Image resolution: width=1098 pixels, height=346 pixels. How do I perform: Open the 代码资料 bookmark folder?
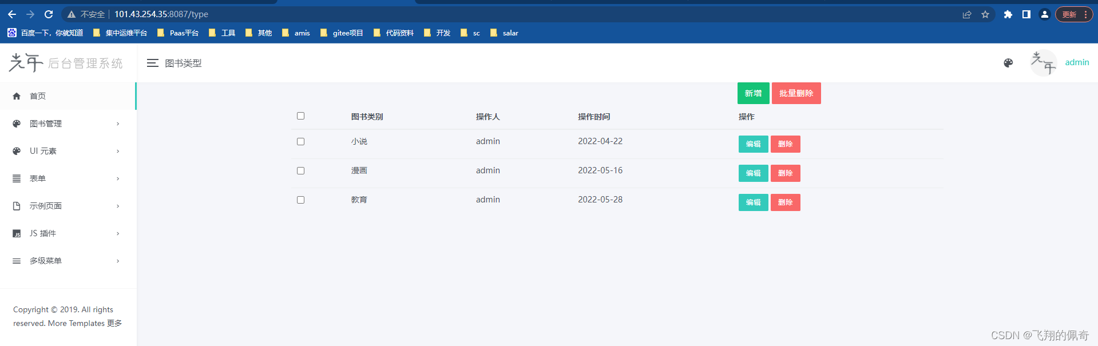393,33
